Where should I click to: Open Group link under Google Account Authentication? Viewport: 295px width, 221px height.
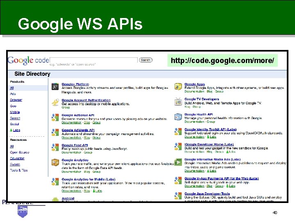(66, 107)
